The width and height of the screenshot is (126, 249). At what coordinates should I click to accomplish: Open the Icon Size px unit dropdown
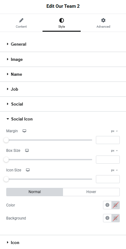[x=115, y=170]
